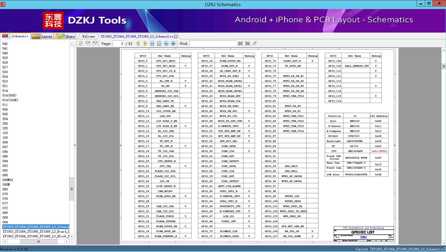Select the 514(16GB) list entry
The image size is (446, 252).
pyautogui.click(x=10, y=100)
